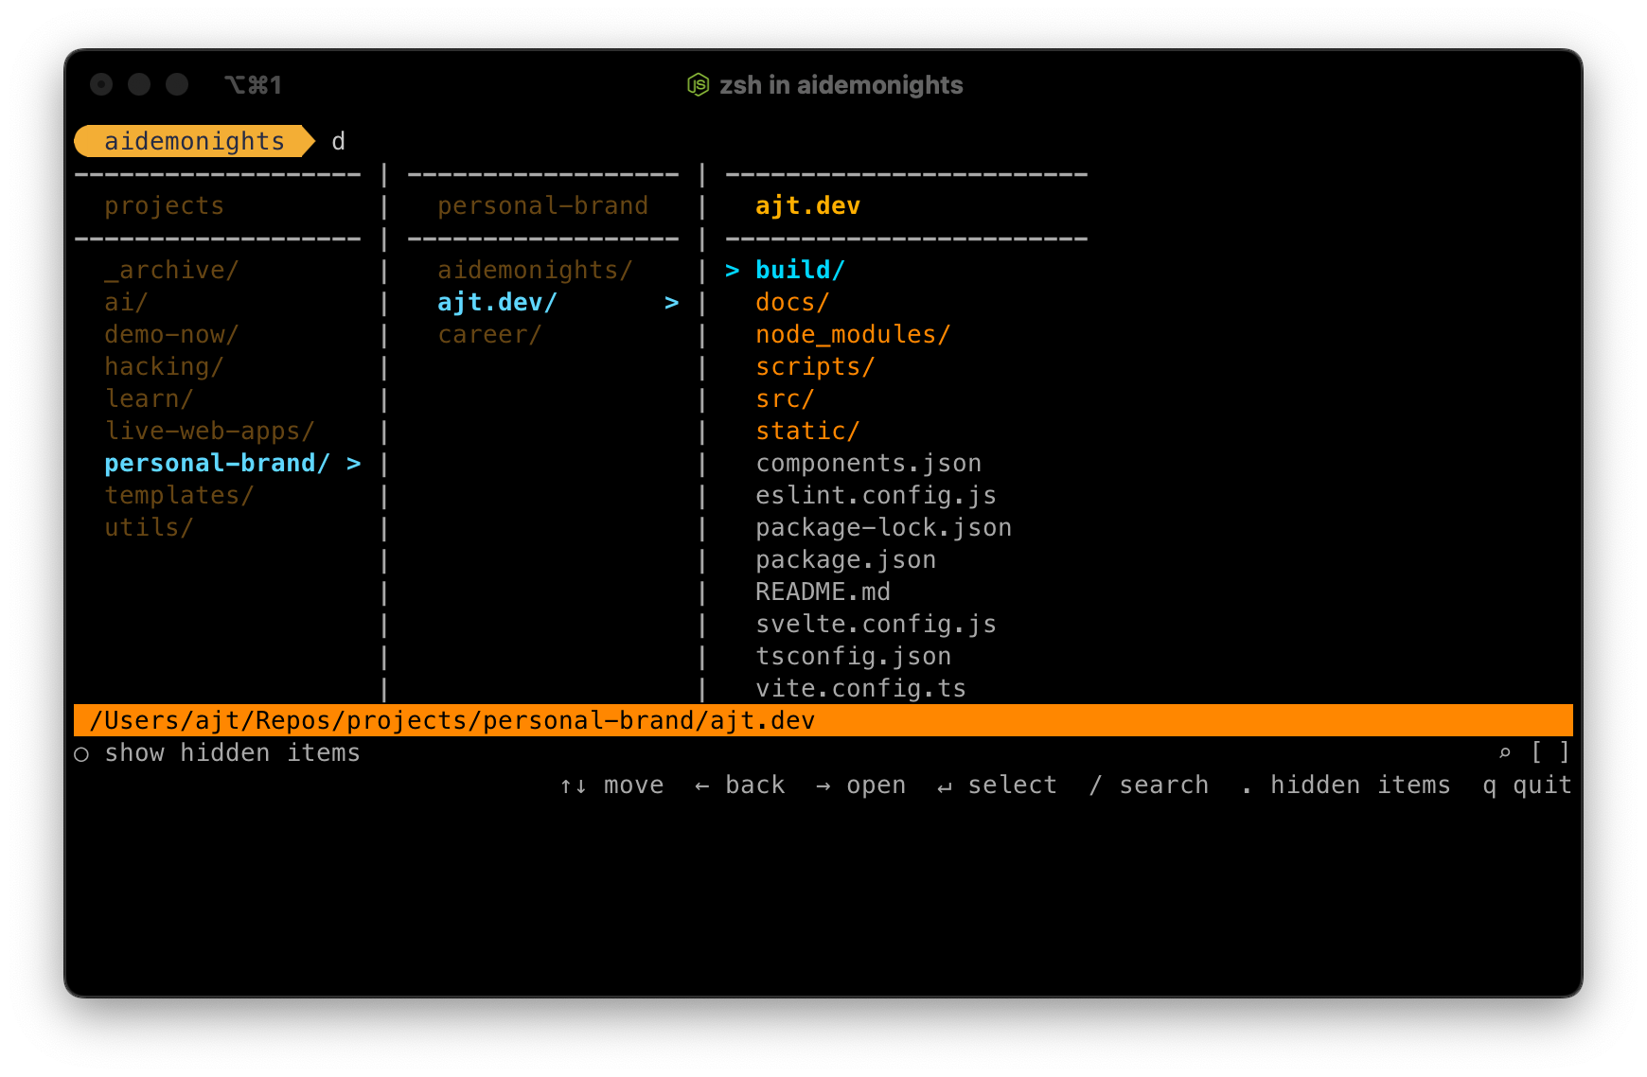The width and height of the screenshot is (1647, 1077).
Task: Click the cursor arrow before build/
Action: 733,271
